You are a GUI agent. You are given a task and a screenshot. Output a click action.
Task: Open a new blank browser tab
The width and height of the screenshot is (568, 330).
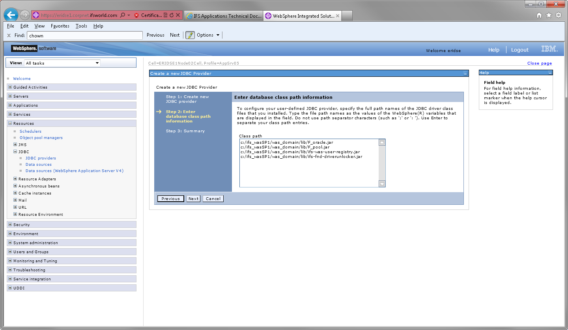pos(347,16)
